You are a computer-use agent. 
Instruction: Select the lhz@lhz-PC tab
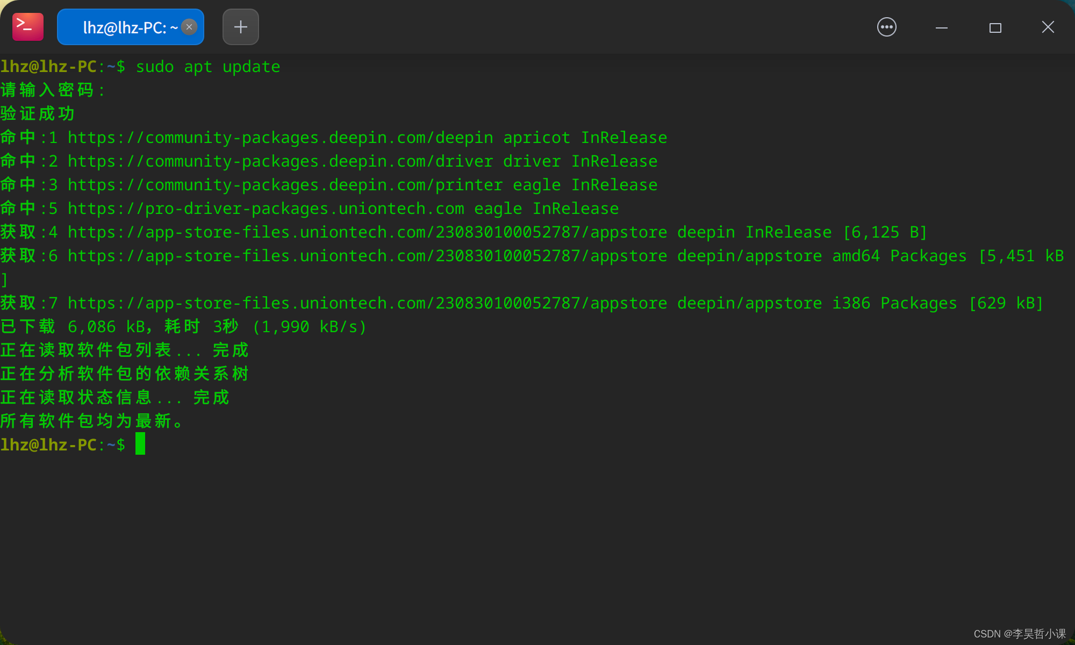click(x=131, y=27)
